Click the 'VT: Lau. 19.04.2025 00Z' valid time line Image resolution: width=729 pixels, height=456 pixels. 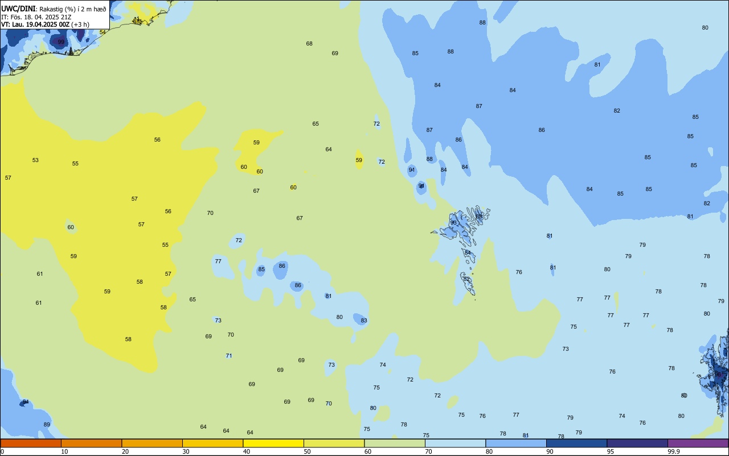pos(35,24)
